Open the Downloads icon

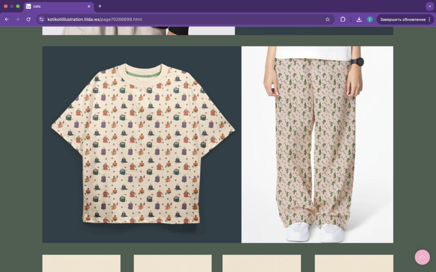(359, 19)
